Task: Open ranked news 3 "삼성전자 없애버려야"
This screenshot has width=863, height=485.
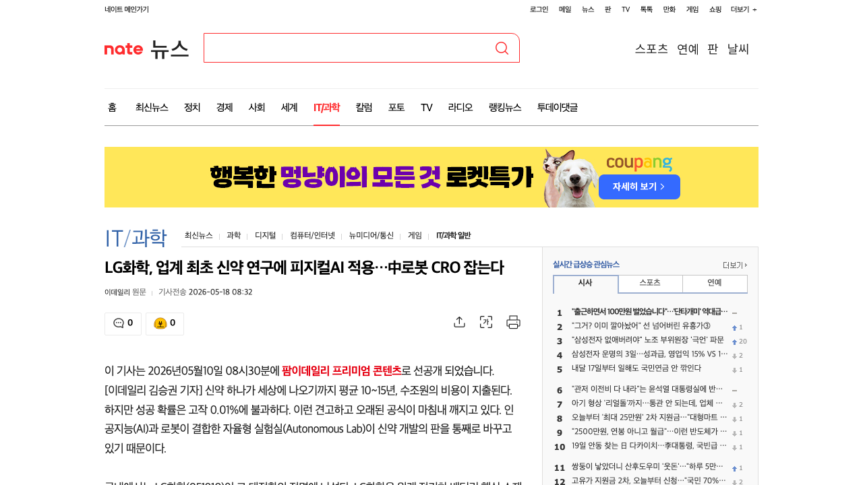Action: click(647, 340)
